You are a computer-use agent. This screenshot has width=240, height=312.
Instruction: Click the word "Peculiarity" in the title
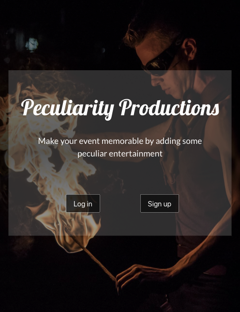point(67,109)
